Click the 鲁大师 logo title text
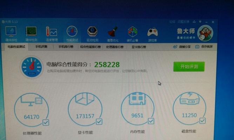Viewport: 234px width, 140px height. pos(186,31)
